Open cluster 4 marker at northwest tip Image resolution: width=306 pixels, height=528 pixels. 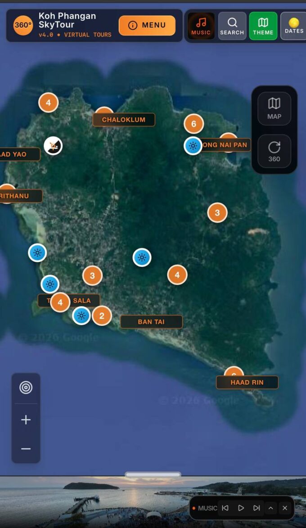(49, 103)
